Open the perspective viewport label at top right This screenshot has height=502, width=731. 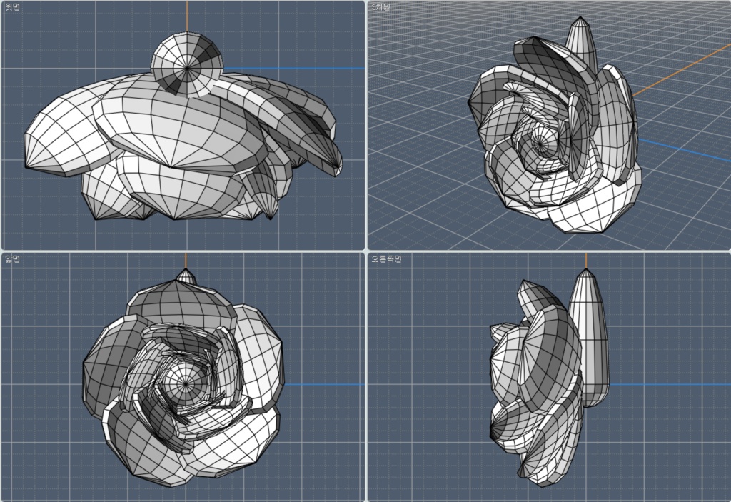pos(381,6)
